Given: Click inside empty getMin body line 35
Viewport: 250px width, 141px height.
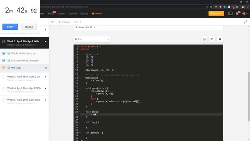Looking at the screenshot, I should (151, 136).
